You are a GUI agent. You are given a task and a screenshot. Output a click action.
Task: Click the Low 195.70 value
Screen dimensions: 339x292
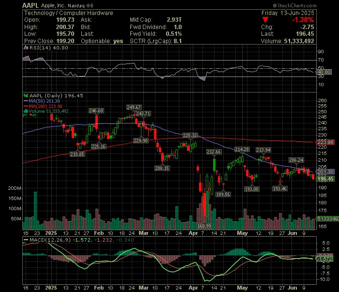65,34
